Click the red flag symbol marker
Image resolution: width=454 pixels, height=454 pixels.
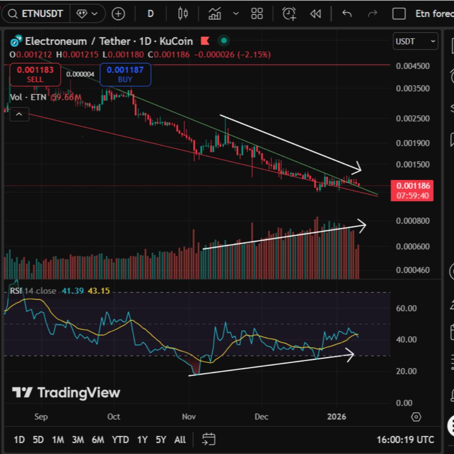pos(205,41)
